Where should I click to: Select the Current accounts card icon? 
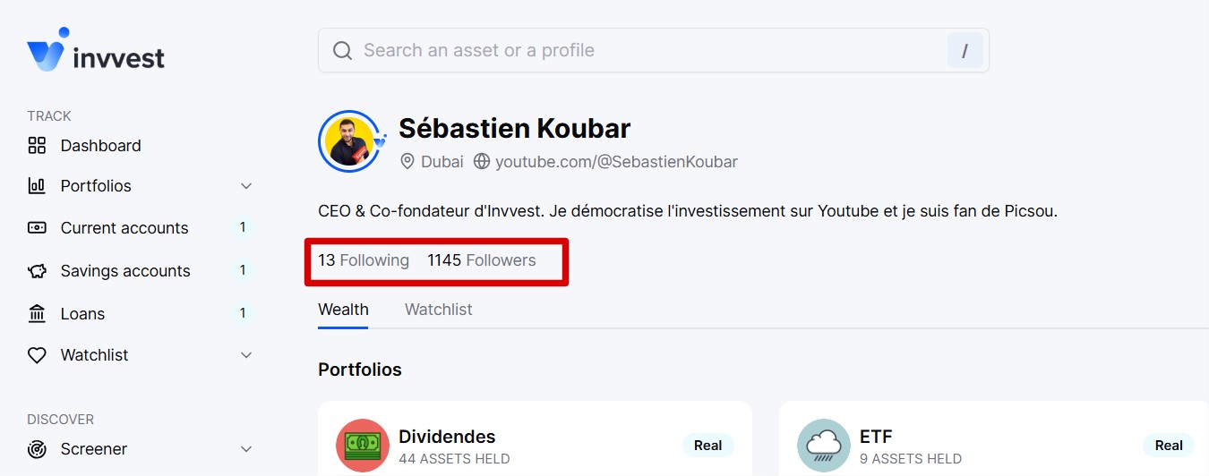pyautogui.click(x=37, y=227)
